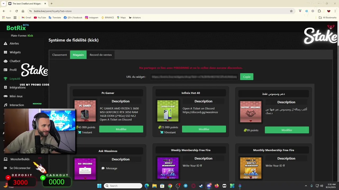Open the Windows Start menu

pyautogui.click(x=99, y=186)
